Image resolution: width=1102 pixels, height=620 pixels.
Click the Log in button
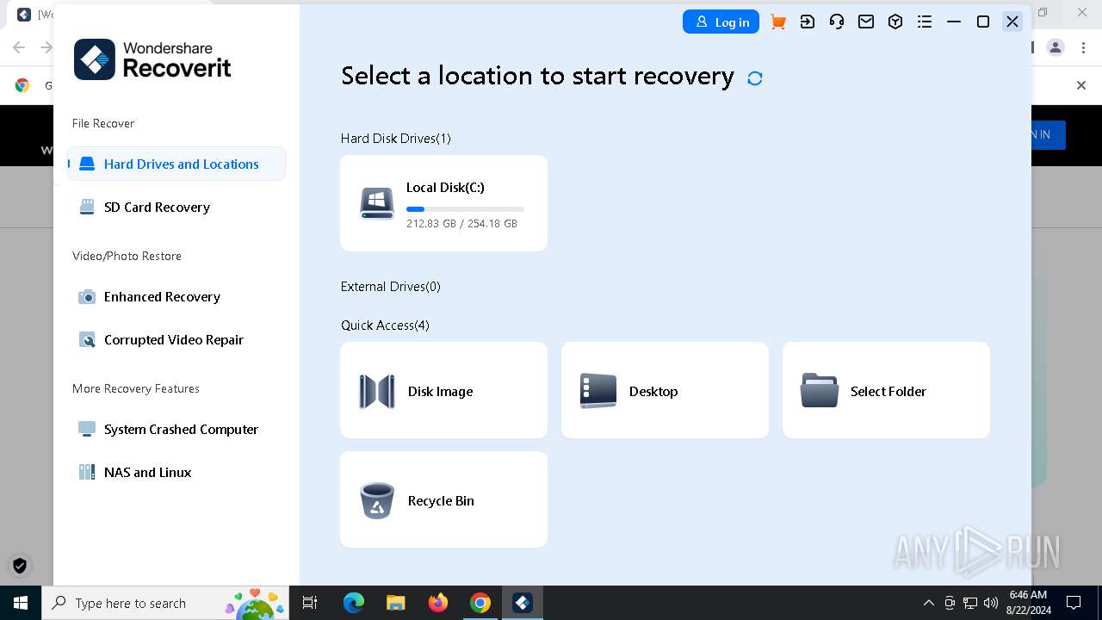click(721, 22)
